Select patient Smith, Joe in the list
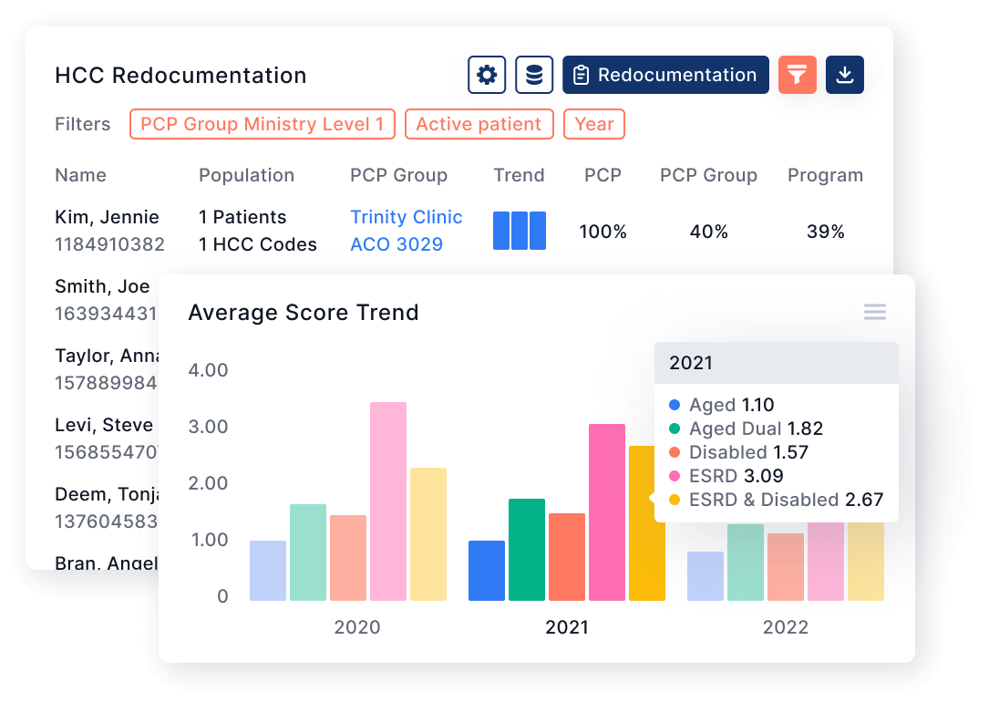 click(x=103, y=286)
